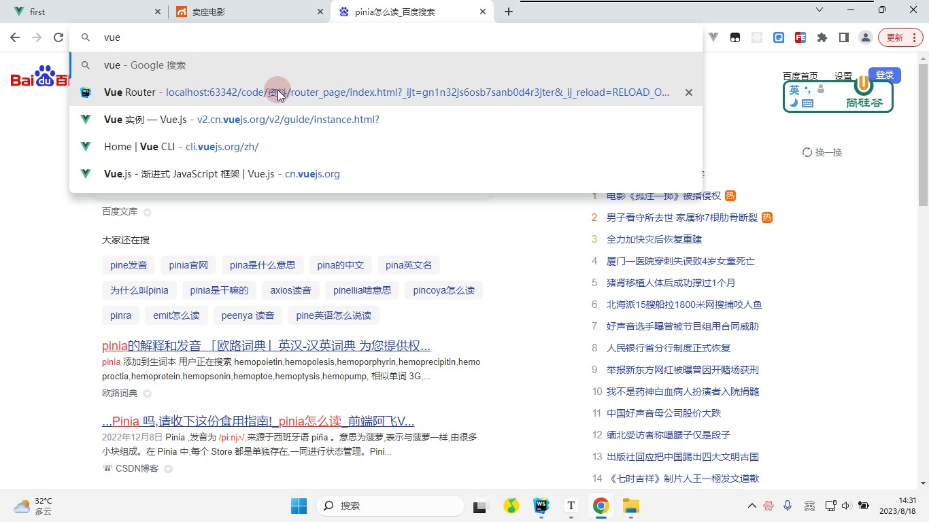Screen dimensions: 929x522
Task: Select the pinia怎么读_百度搜索 tab
Action: pyautogui.click(x=411, y=12)
